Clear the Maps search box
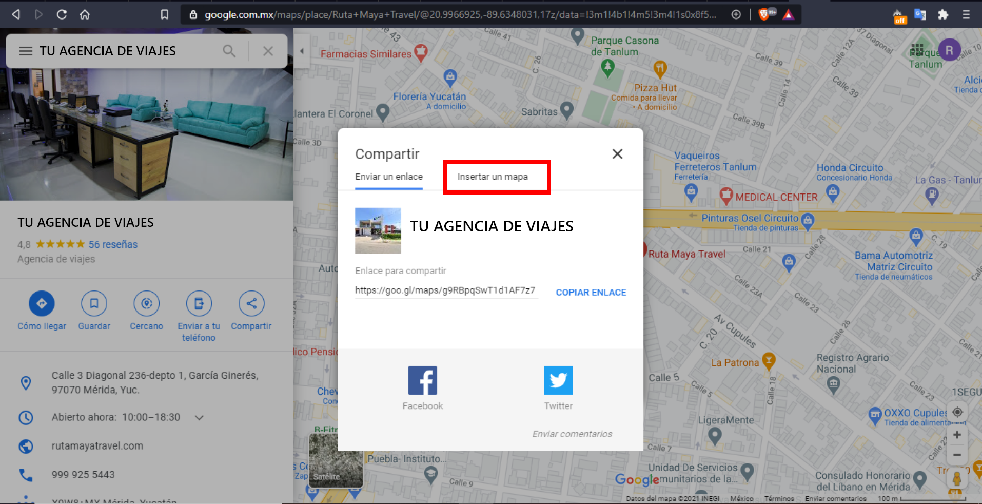982x504 pixels. pos(268,51)
